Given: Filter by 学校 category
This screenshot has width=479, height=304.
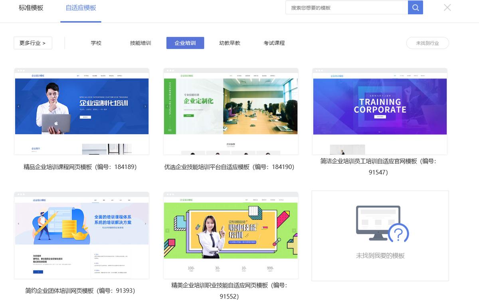Looking at the screenshot, I should coord(96,43).
